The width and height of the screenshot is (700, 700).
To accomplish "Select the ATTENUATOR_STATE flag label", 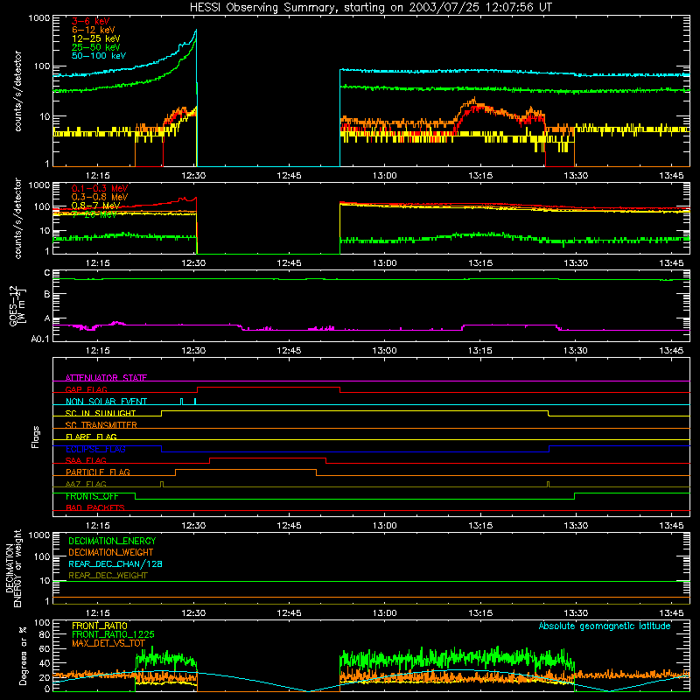I will [106, 378].
